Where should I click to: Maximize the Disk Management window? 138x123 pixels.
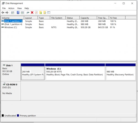[x=124, y=3]
